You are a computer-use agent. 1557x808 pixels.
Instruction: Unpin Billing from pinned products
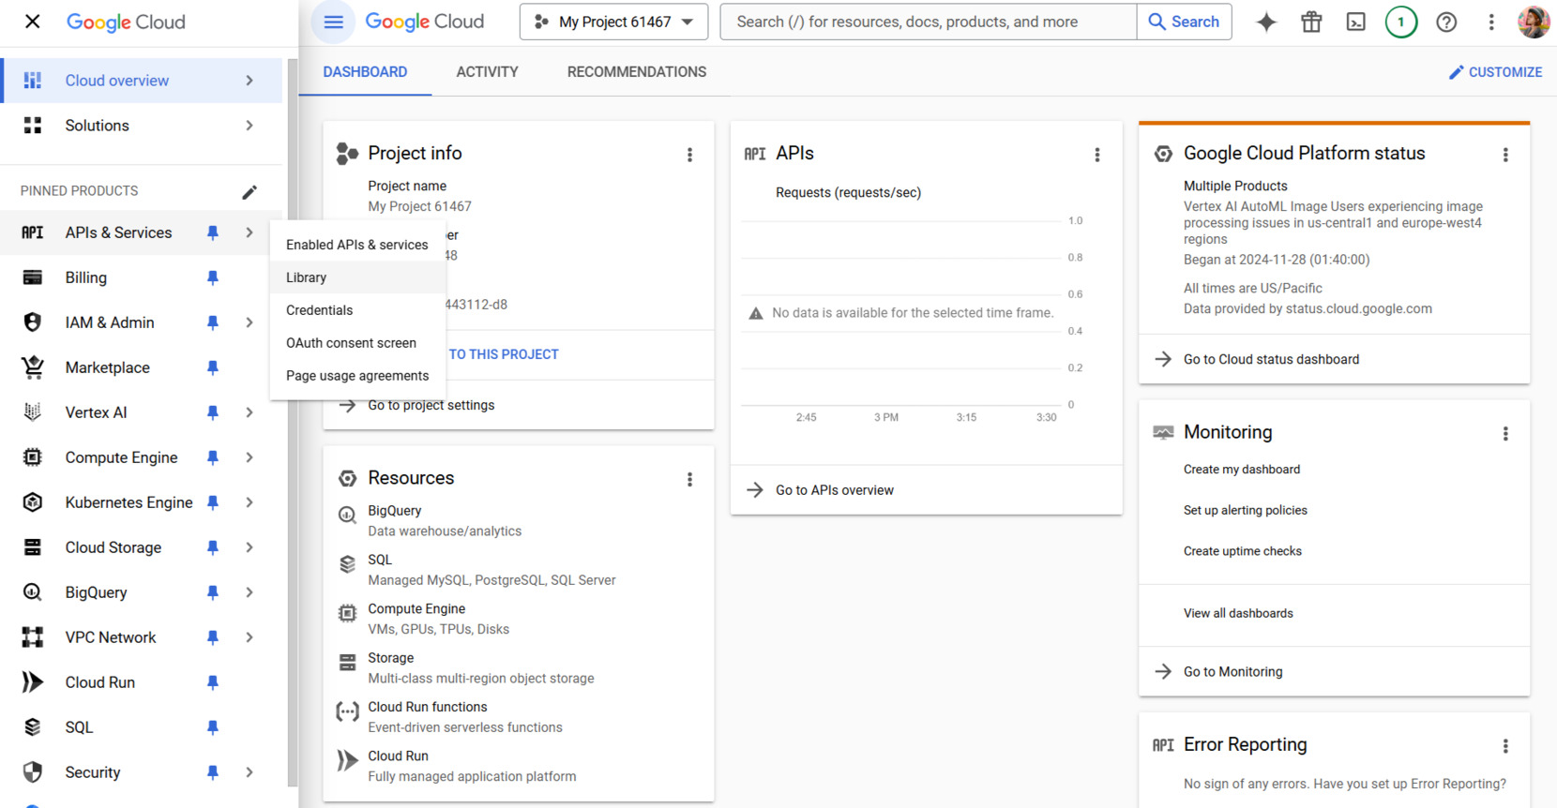pyautogui.click(x=213, y=277)
